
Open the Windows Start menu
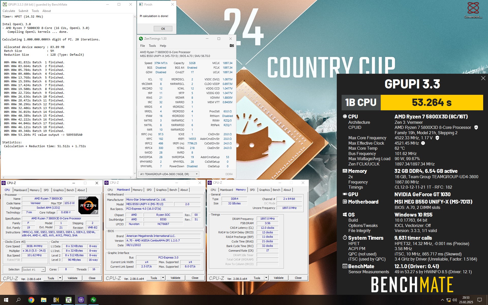(x=6, y=300)
